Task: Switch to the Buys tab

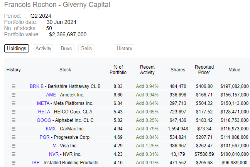Action: tap(66, 49)
